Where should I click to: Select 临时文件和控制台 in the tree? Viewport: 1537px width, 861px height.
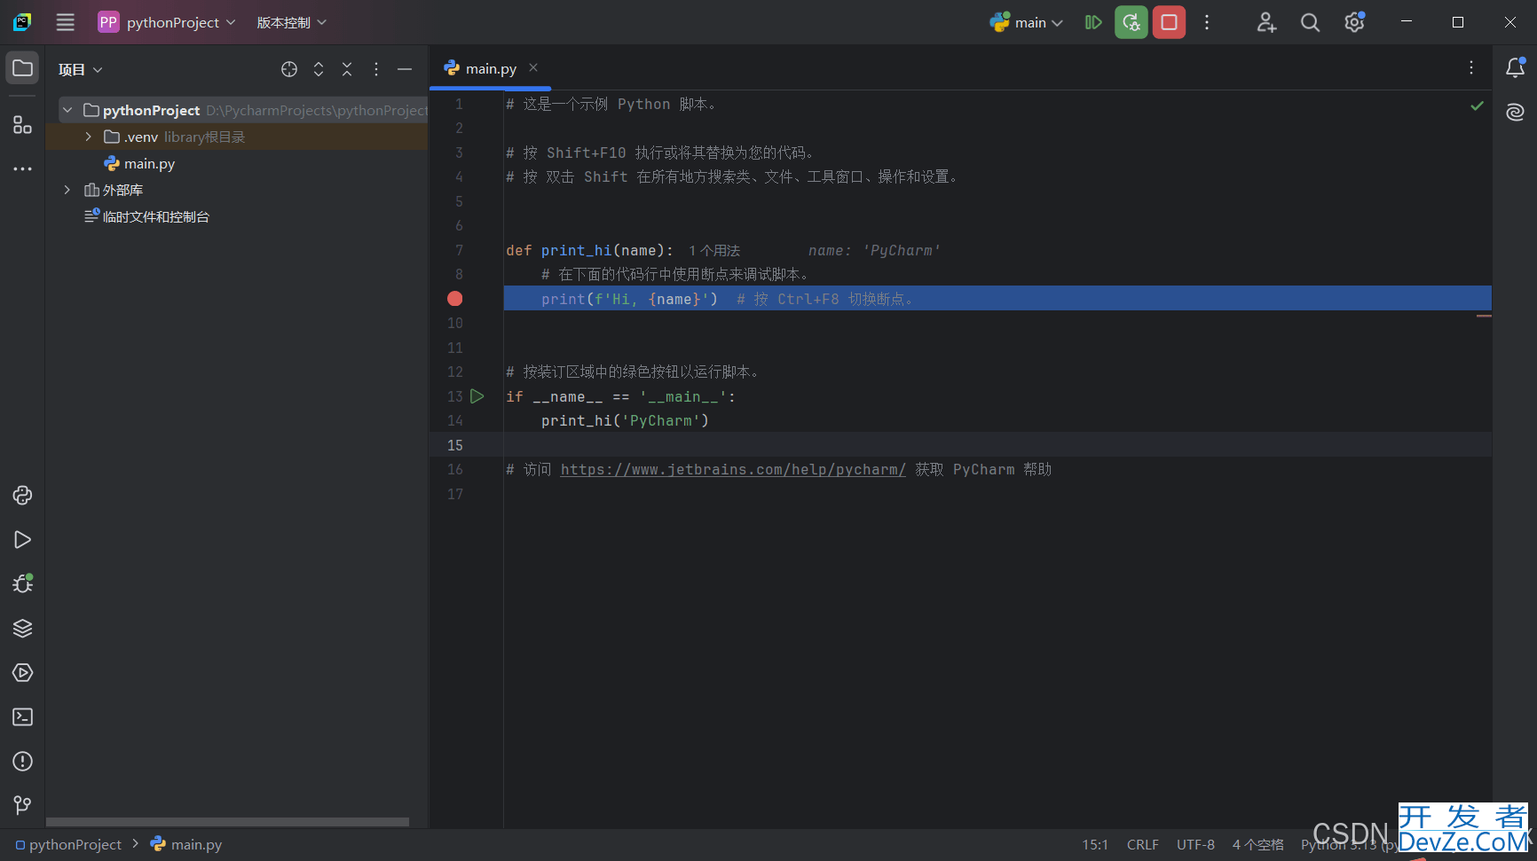pos(147,216)
